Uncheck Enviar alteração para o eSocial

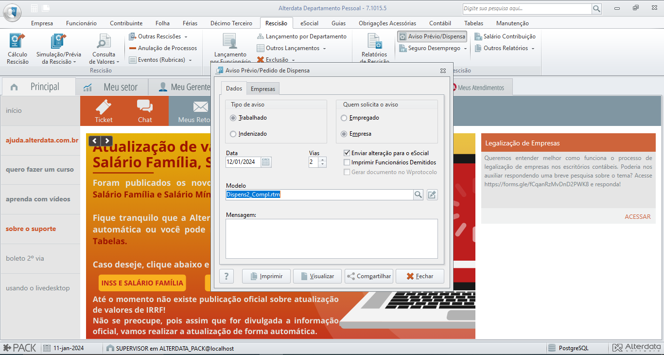[347, 153]
